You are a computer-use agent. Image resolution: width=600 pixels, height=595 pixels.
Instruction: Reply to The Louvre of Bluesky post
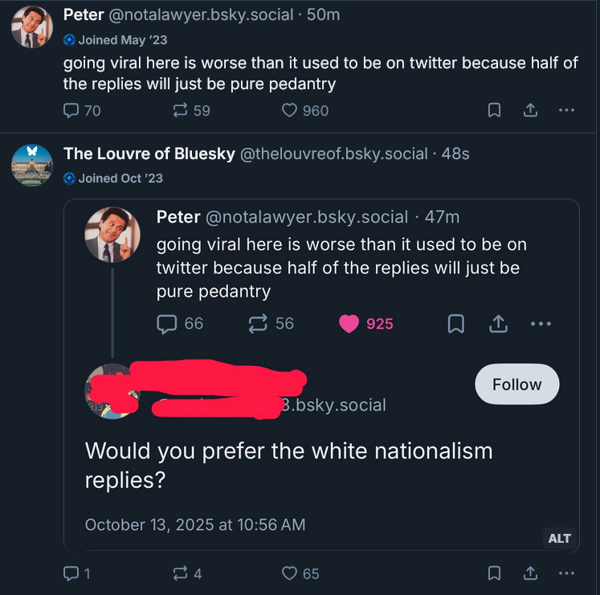(x=71, y=573)
